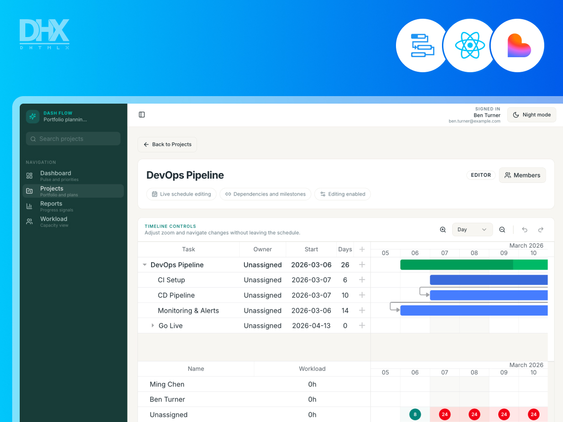
Task: Focus the Search projects field
Action: 73,139
